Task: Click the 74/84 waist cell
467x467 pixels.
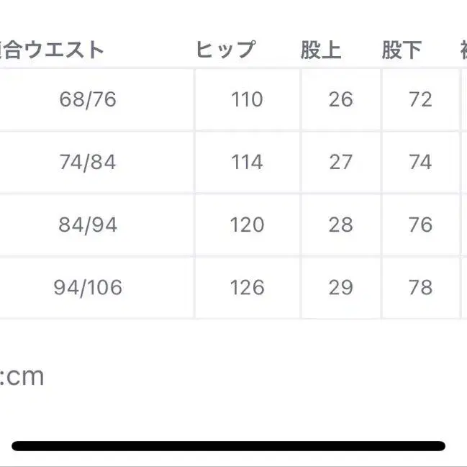Action: (88, 162)
